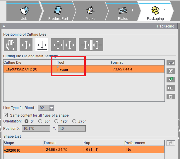
Task: Select the manual hand positioning icon
Action: pyautogui.click(x=10, y=45)
